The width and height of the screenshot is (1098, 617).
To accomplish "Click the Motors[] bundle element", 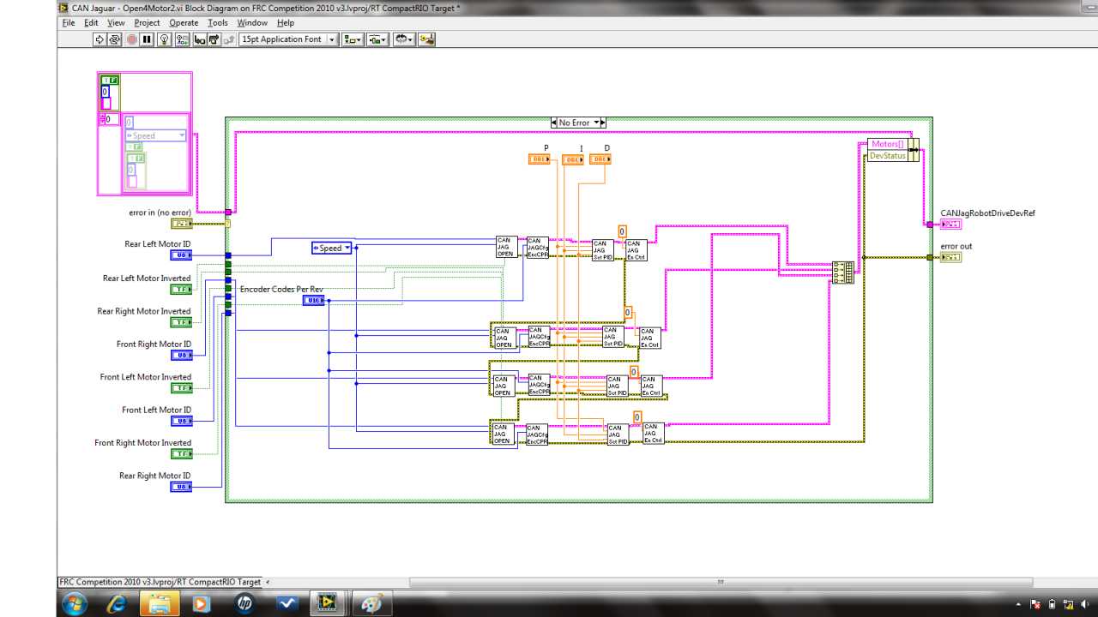I will pos(888,144).
